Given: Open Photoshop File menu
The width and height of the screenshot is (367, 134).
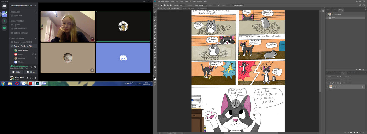Looking at the screenshot, I should (x=159, y=2).
